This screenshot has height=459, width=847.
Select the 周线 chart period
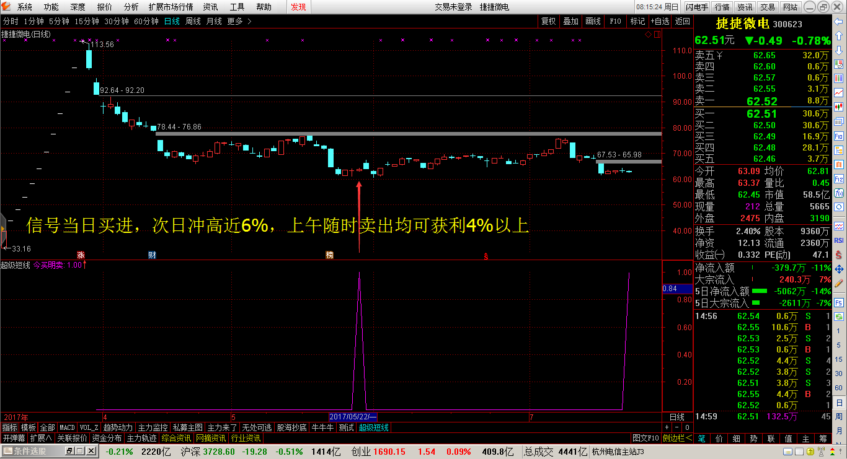pyautogui.click(x=193, y=21)
